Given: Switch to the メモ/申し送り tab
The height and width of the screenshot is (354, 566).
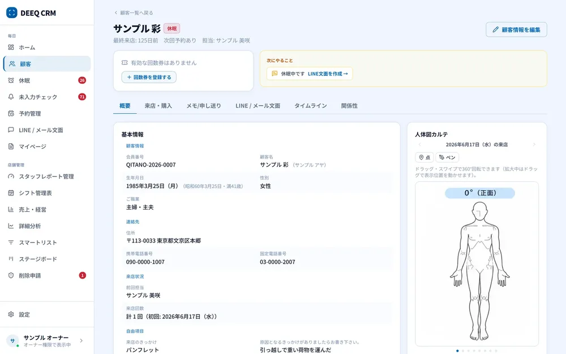Looking at the screenshot, I should (204, 106).
